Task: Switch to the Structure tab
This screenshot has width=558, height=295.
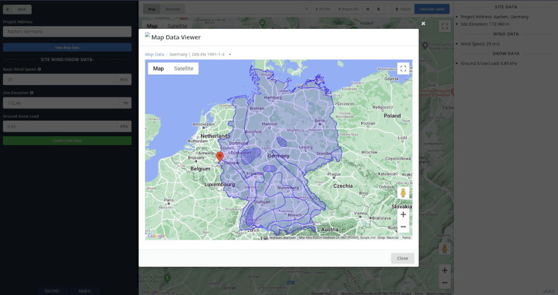Action: pyautogui.click(x=172, y=9)
